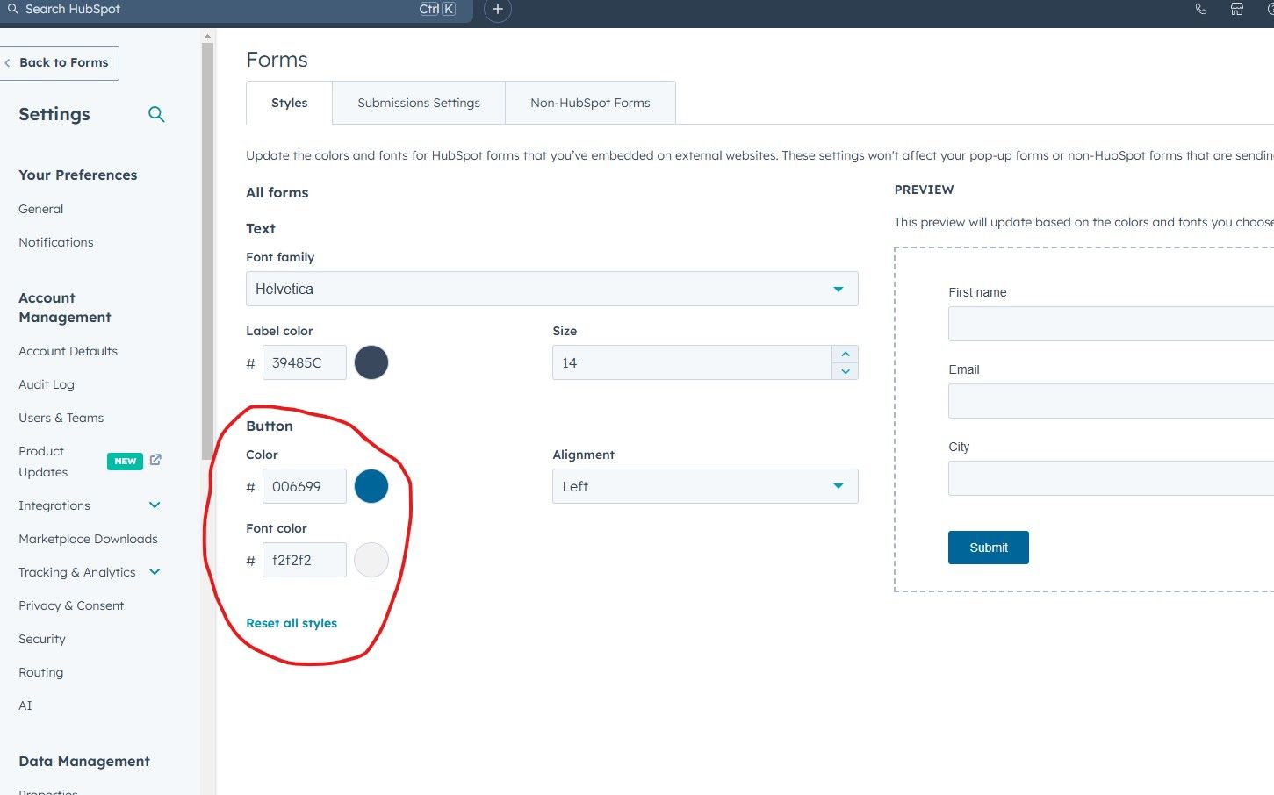Switch to the Submissions Settings tab
The image size is (1274, 795).
pyautogui.click(x=419, y=103)
